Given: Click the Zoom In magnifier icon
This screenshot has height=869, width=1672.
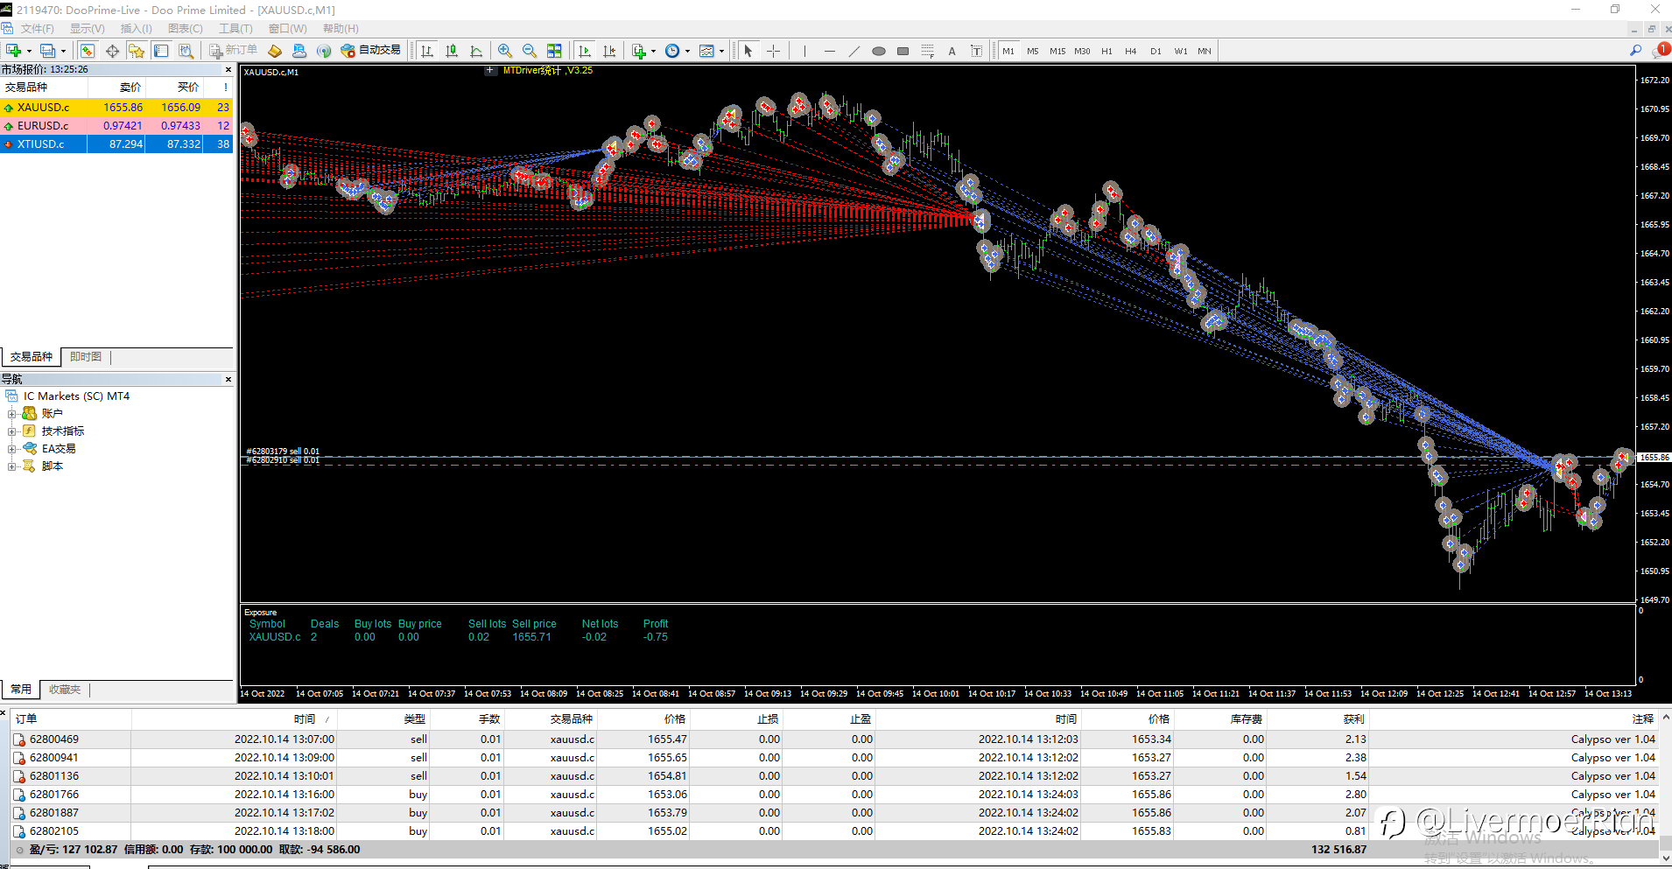Looking at the screenshot, I should click(505, 51).
